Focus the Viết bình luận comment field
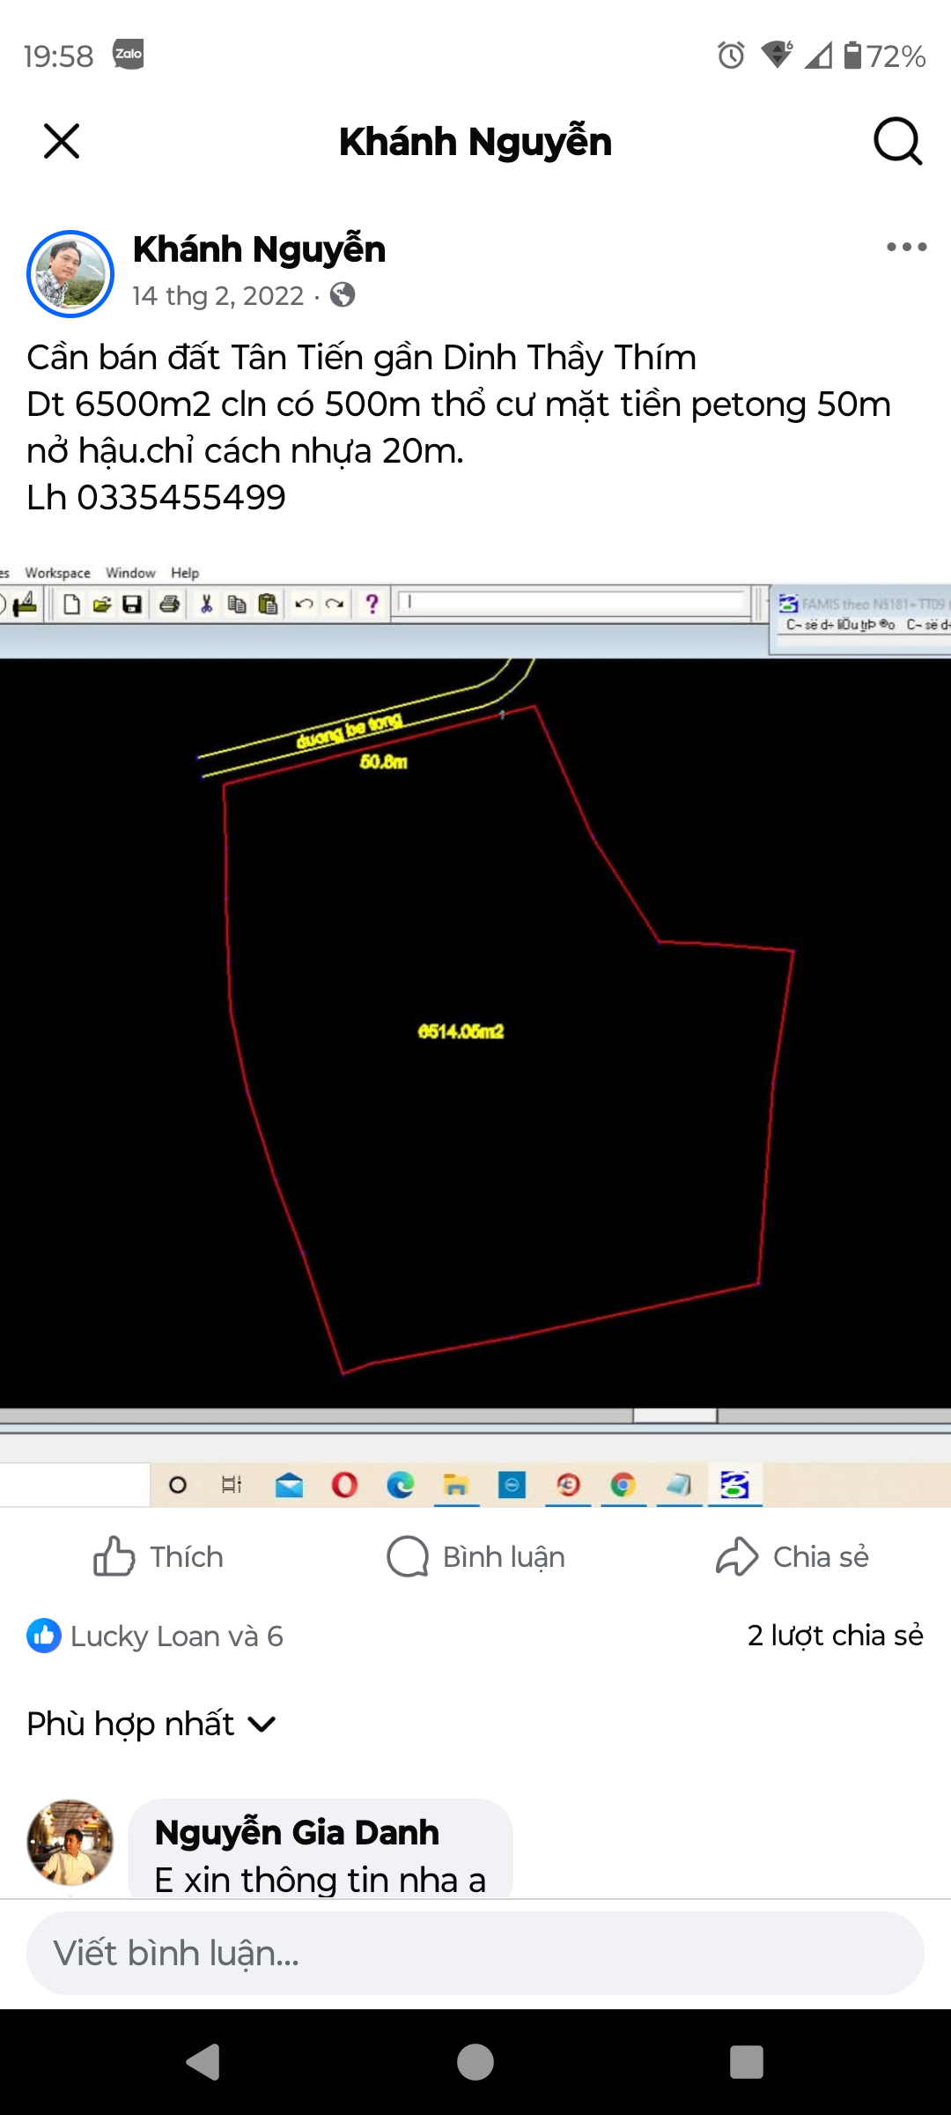 (x=475, y=1954)
